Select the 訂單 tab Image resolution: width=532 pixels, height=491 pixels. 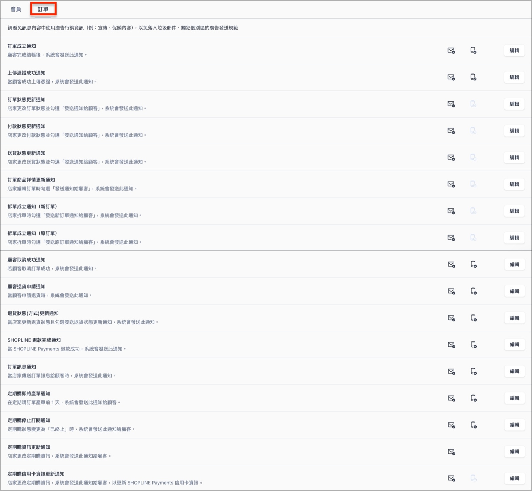(x=43, y=9)
